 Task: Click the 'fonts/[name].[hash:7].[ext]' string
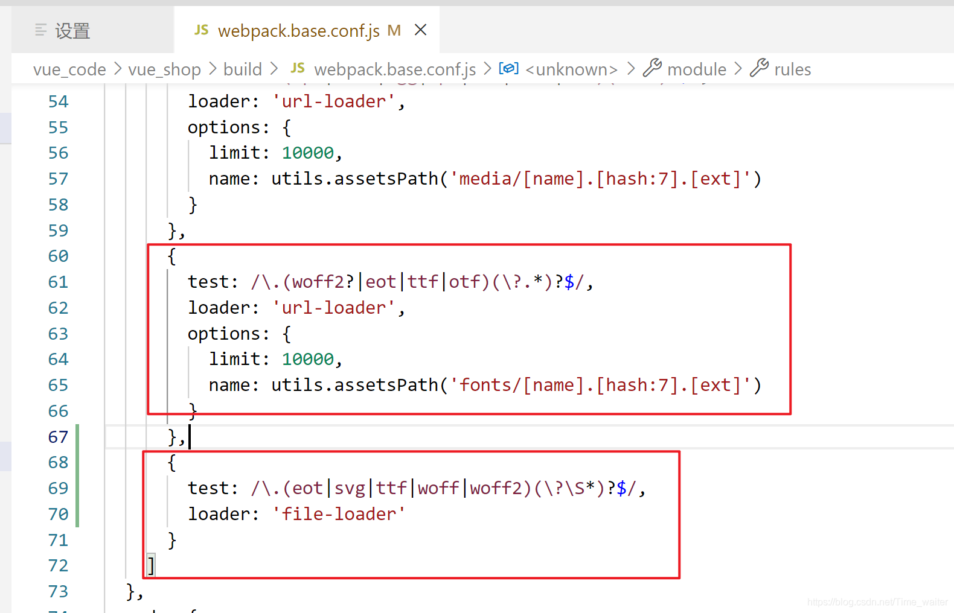[601, 385]
